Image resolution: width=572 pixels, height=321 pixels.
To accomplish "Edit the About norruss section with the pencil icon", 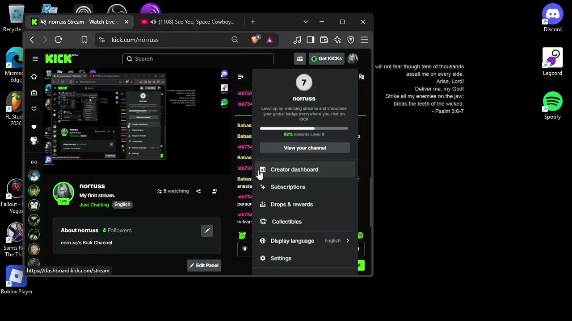I will [x=207, y=230].
